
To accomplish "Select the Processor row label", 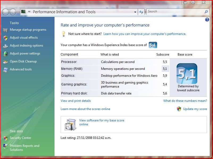I will click(x=69, y=62).
